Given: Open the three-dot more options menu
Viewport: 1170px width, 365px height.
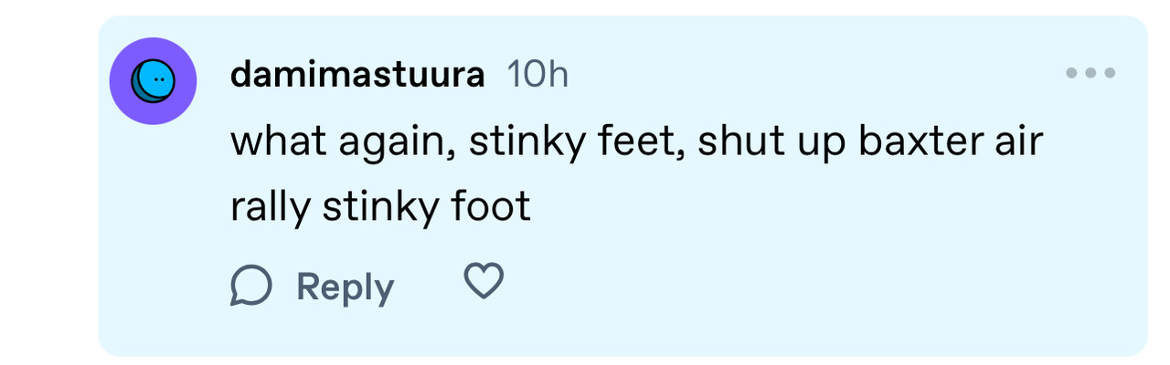Looking at the screenshot, I should click(x=1090, y=73).
